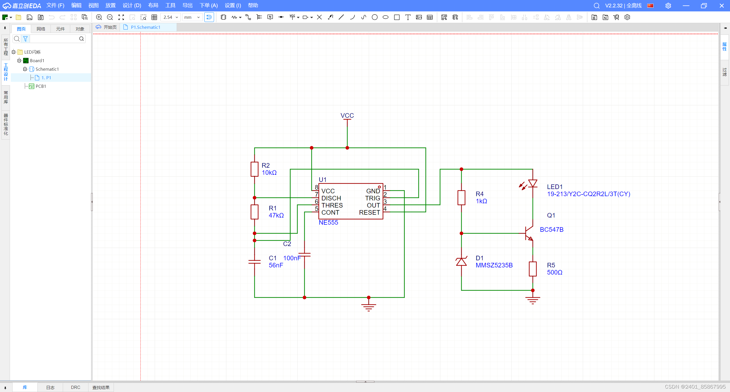The width and height of the screenshot is (730, 392).
Task: Open the 放置 menu
Action: [x=110, y=5]
